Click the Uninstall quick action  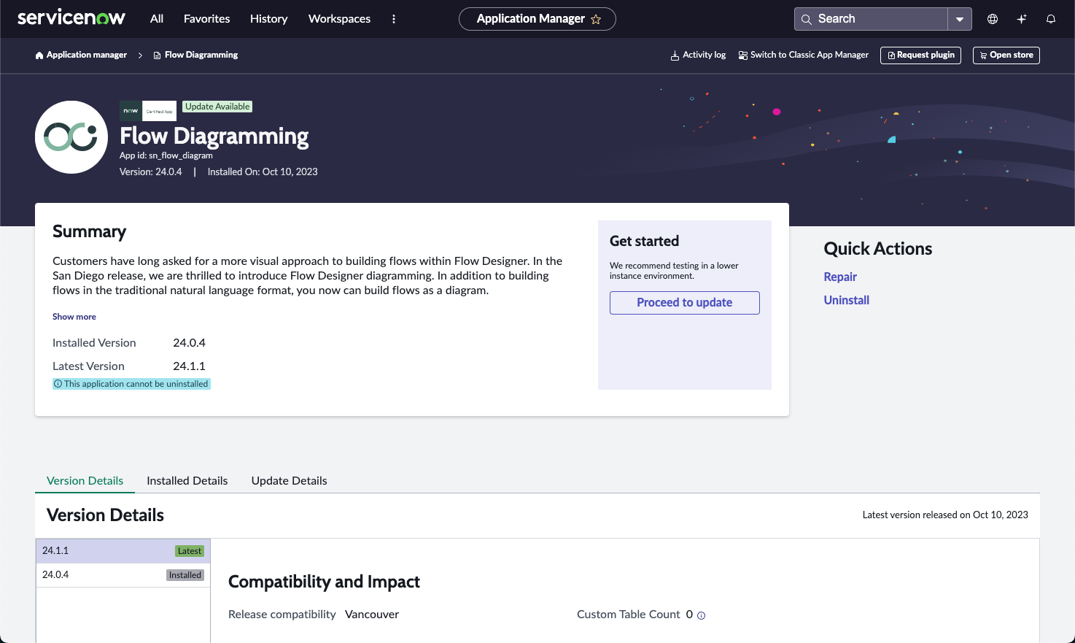click(x=846, y=300)
